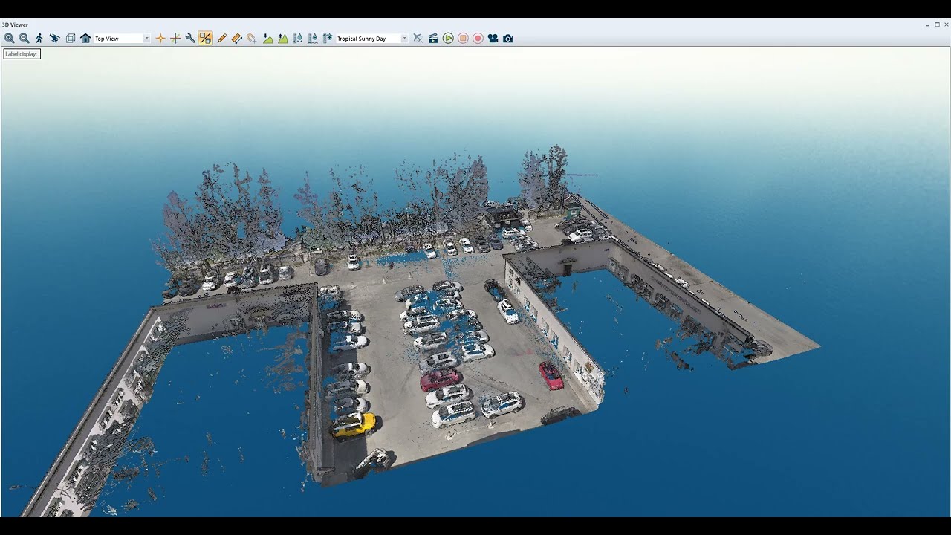951x535 pixels.
Task: Activate walk mode with the pedestrian icon
Action: click(39, 39)
